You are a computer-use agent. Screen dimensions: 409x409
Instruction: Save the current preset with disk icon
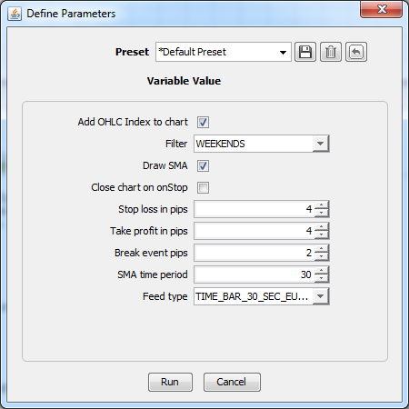305,52
